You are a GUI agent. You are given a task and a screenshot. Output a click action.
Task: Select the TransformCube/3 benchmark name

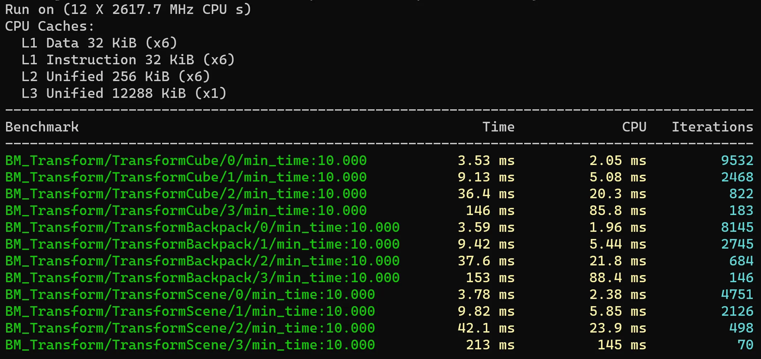click(x=186, y=211)
